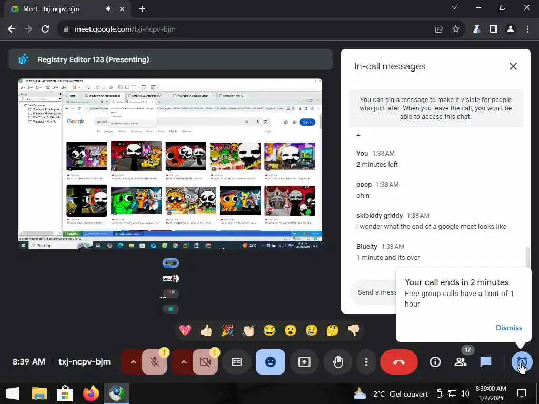This screenshot has width=539, height=404.
Task: Toggle the chat panel icon
Action: point(486,362)
